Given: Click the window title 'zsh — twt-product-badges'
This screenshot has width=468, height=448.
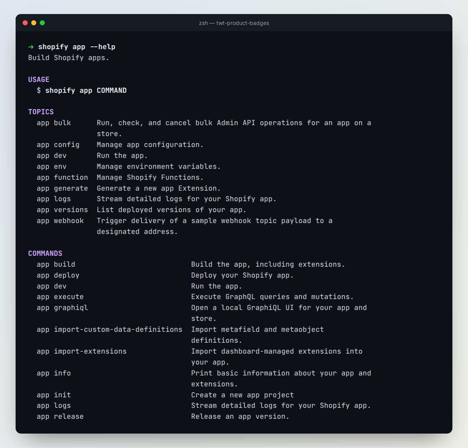Looking at the screenshot, I should pos(234,23).
